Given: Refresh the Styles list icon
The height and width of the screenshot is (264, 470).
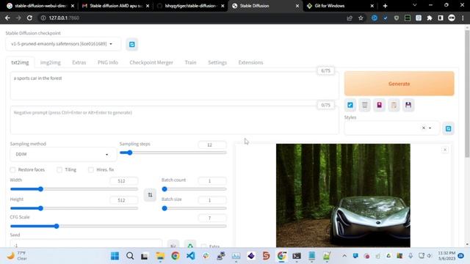Looking at the screenshot, I should pyautogui.click(x=449, y=129).
